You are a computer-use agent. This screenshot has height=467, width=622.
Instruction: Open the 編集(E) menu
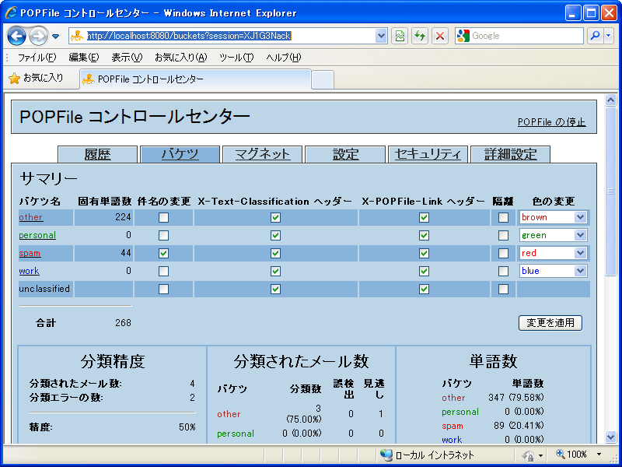point(84,58)
